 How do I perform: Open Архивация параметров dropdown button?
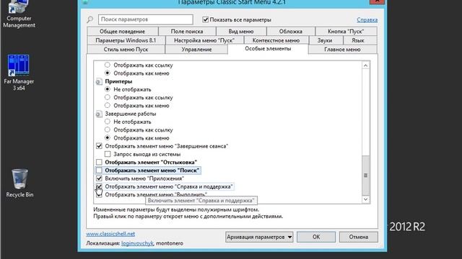pos(259,237)
